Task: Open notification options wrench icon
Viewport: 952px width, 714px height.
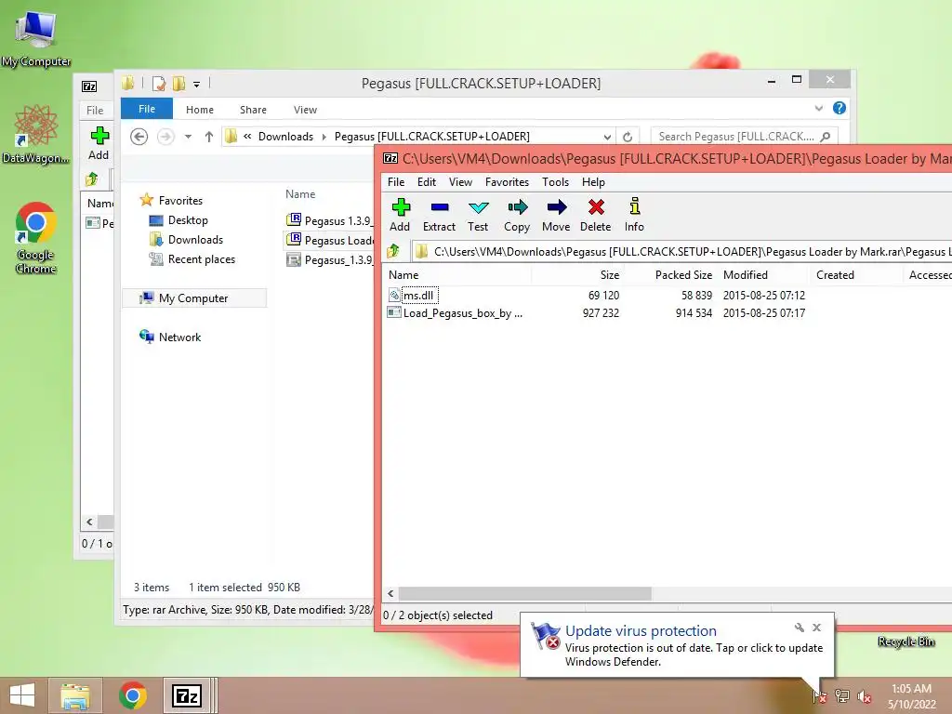Action: point(799,628)
